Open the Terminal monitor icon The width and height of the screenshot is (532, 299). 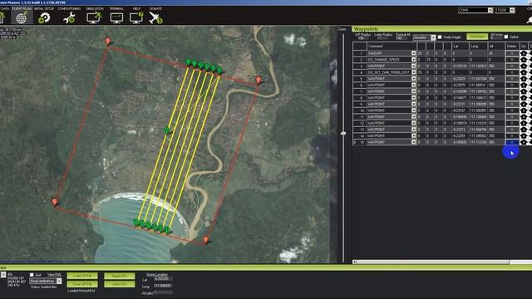pos(116,17)
